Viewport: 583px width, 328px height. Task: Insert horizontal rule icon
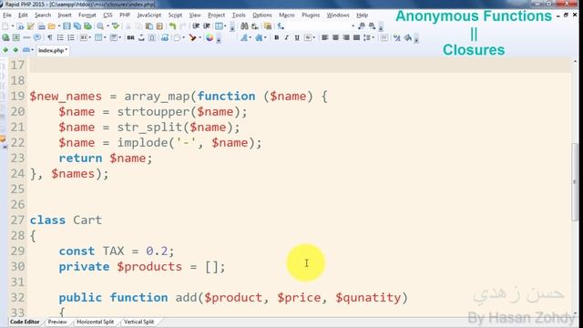[26, 37]
